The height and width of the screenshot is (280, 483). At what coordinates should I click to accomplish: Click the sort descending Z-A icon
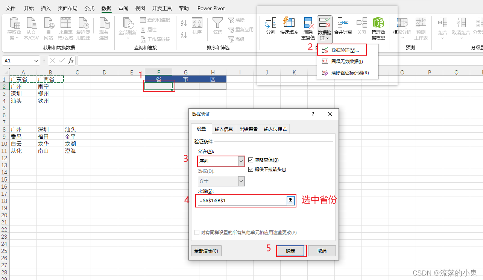pyautogui.click(x=184, y=35)
